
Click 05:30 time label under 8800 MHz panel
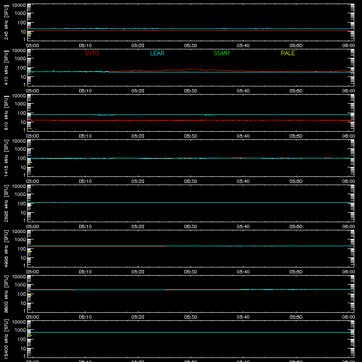(x=191, y=317)
